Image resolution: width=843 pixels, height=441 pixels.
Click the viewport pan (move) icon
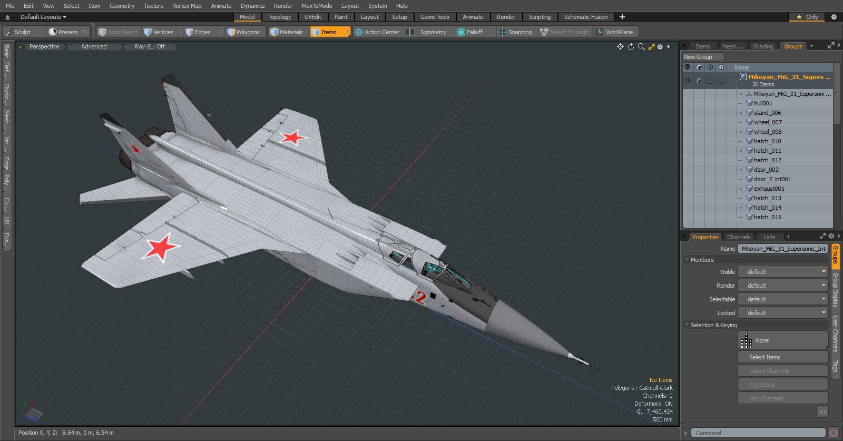point(620,47)
